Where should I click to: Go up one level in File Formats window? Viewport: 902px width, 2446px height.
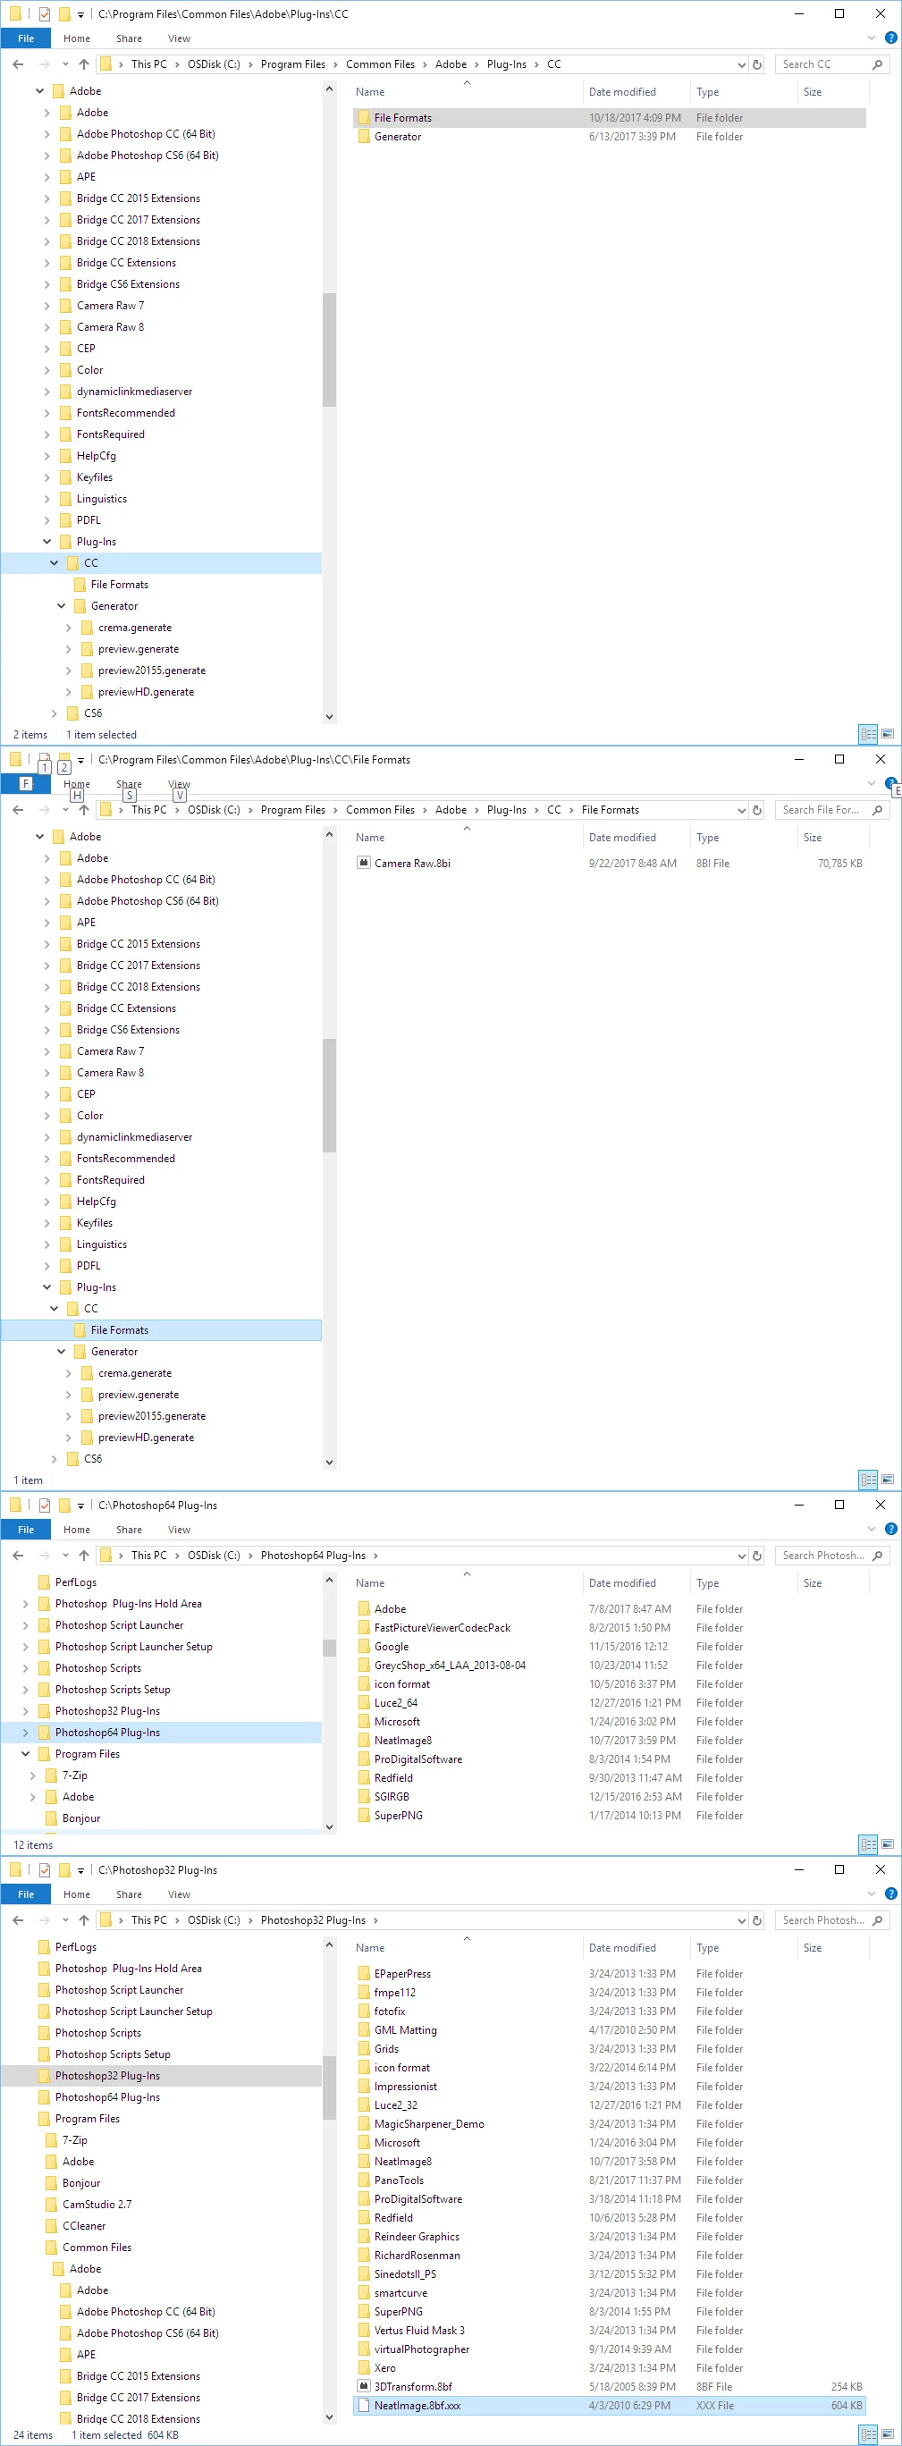click(x=83, y=810)
